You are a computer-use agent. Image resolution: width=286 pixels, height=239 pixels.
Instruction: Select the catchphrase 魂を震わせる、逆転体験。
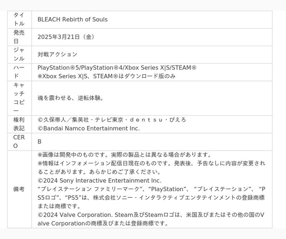(71, 98)
